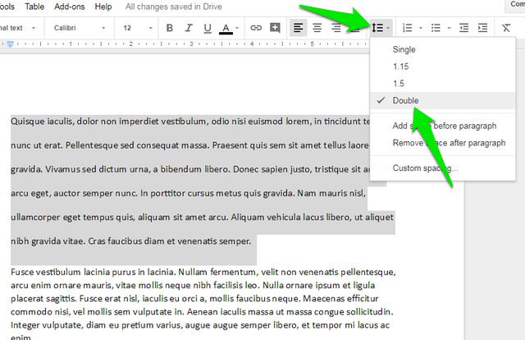Open the Add-ons menu
This screenshot has width=525, height=340.
[x=69, y=7]
